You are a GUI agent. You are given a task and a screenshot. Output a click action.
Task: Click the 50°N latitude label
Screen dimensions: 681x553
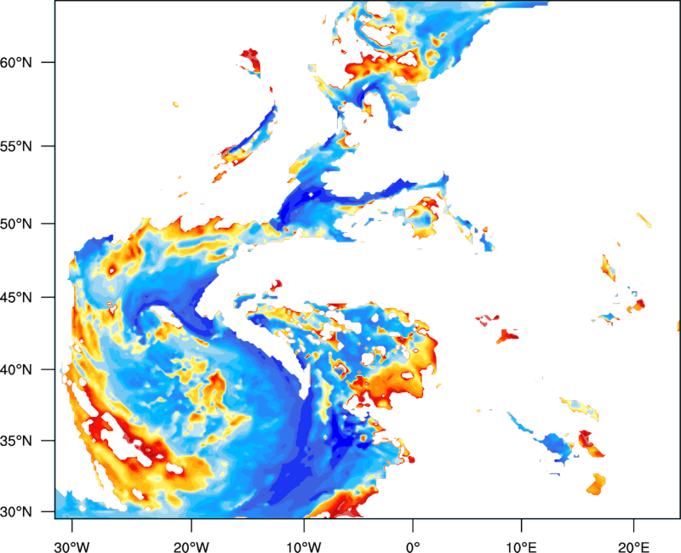click(x=16, y=224)
